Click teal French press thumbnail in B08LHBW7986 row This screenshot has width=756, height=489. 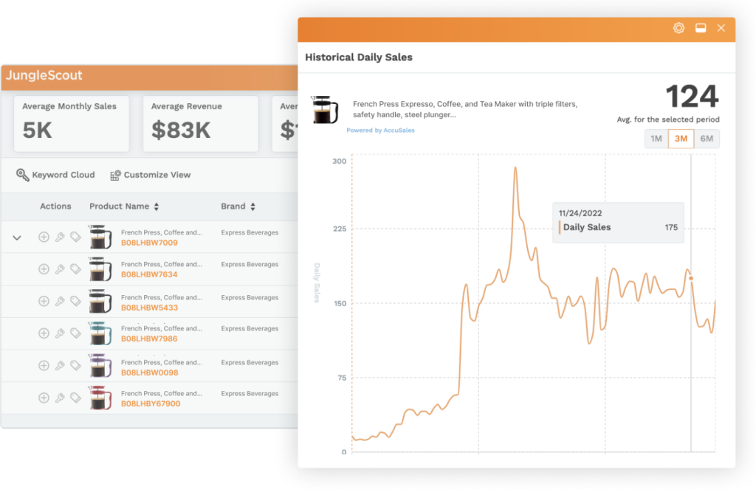pyautogui.click(x=100, y=333)
